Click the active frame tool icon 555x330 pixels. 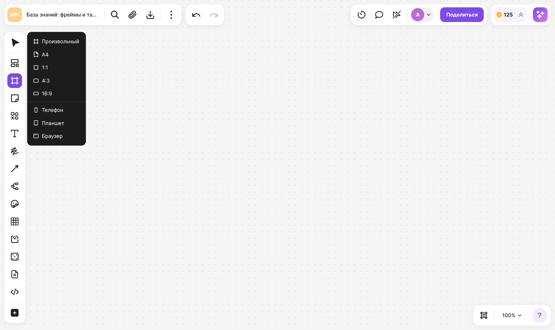pos(15,81)
